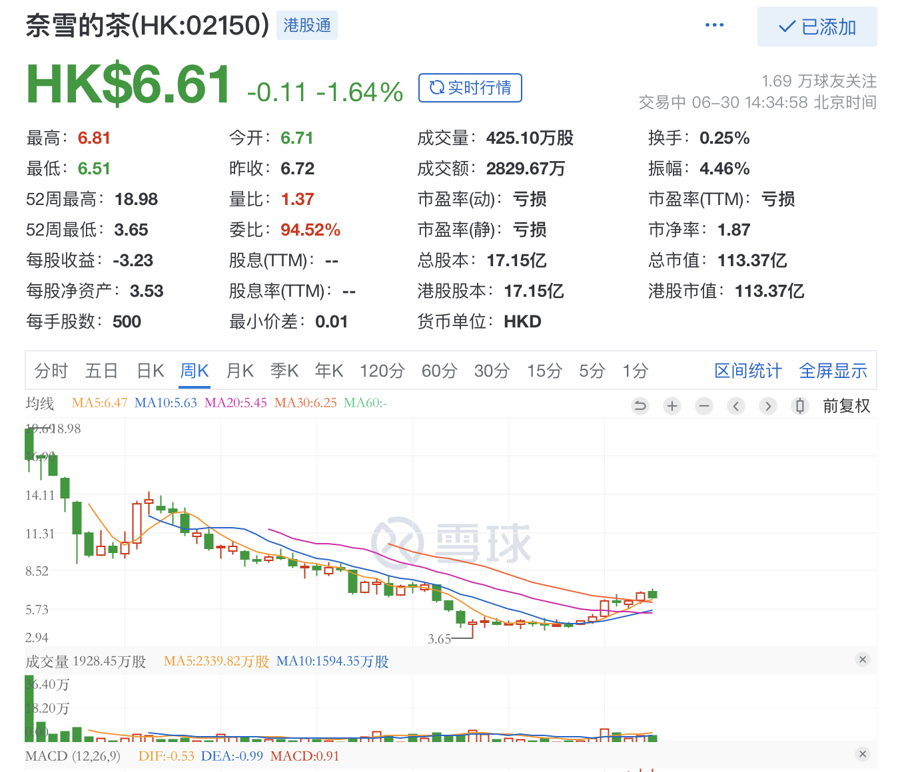The height and width of the screenshot is (772, 898).
Task: Click the 总市值 value 113.37亿
Action: coord(752,260)
